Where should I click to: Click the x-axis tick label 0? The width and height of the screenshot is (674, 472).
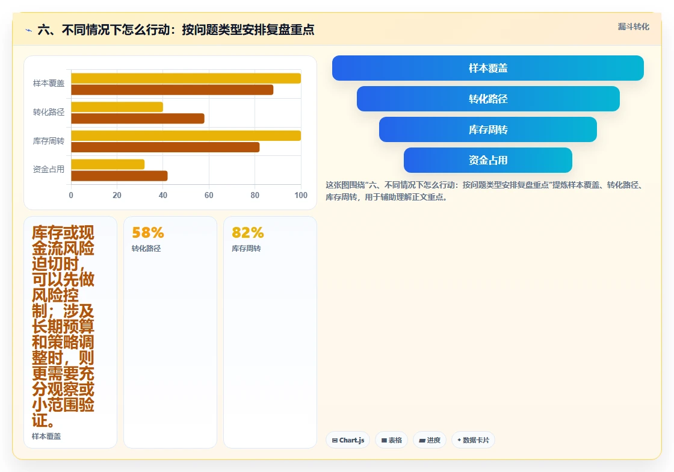[x=72, y=195]
